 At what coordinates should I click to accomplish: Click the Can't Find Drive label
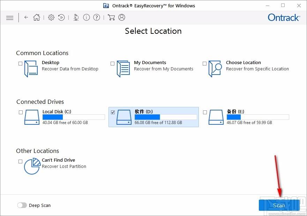(58, 160)
